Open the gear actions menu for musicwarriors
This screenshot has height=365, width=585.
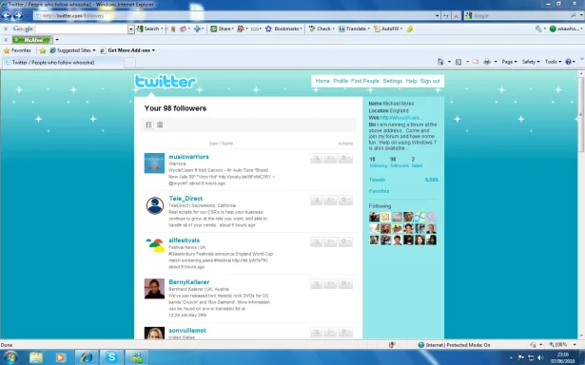(x=345, y=158)
